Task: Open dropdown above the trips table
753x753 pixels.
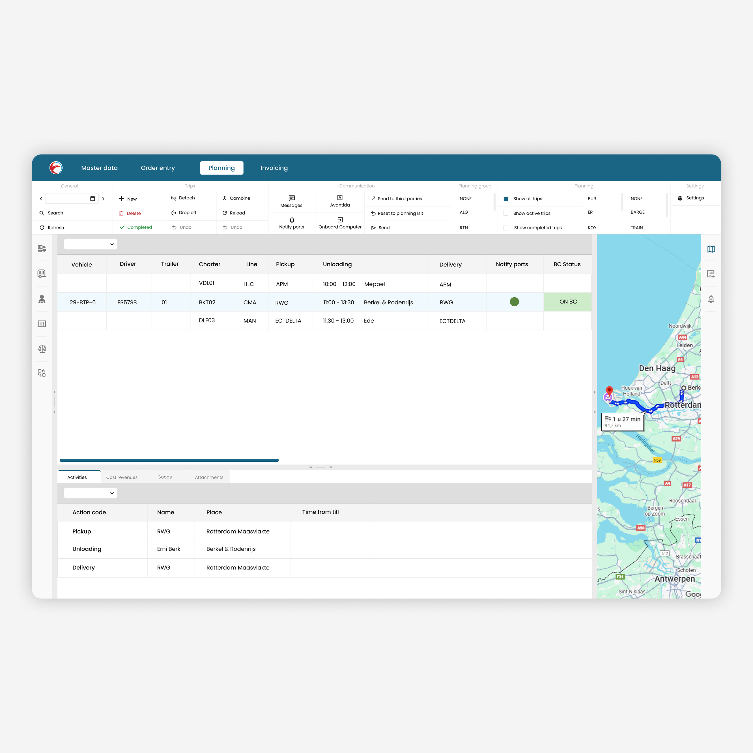Action: coord(91,244)
